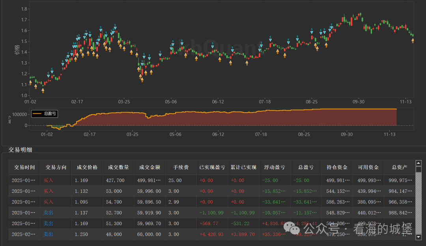Sort by the 交易方向 column header
The image size is (426, 246).
pyautogui.click(x=56, y=167)
